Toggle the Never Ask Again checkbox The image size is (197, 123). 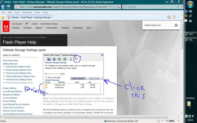[46, 77]
